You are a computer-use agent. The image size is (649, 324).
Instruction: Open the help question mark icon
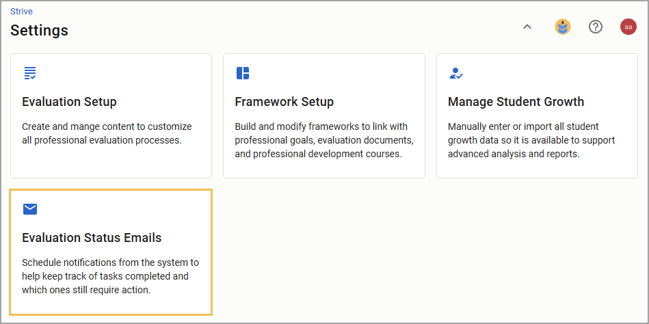click(x=595, y=27)
